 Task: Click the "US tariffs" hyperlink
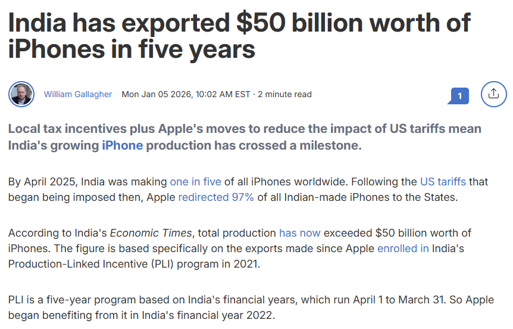(443, 182)
